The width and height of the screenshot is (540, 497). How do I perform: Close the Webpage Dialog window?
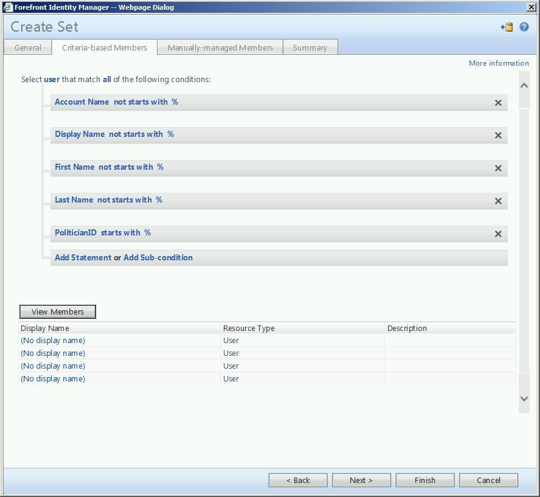click(531, 7)
